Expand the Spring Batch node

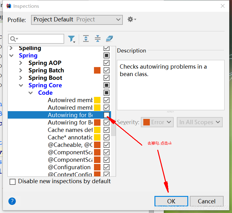[x=21, y=70]
